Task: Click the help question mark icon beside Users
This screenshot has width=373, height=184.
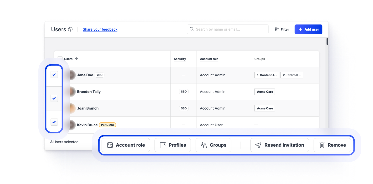Action: coord(70,29)
